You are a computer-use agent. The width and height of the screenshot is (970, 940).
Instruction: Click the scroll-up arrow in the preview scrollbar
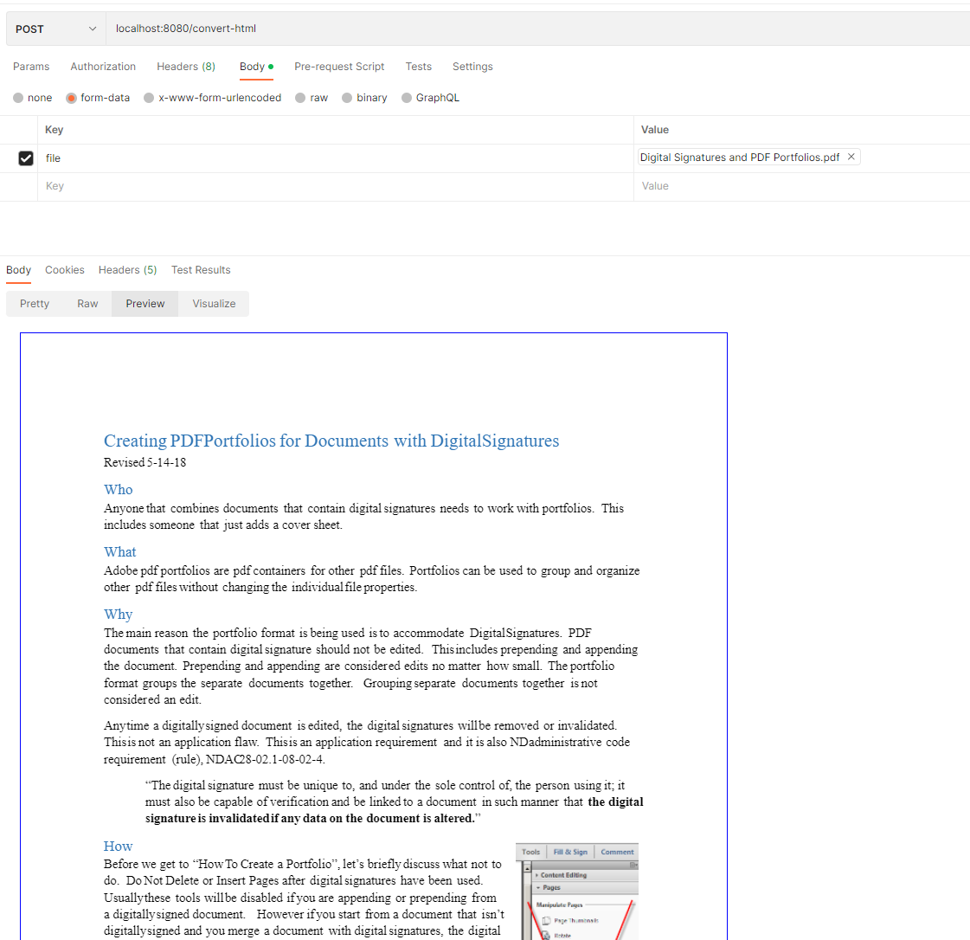pyautogui.click(x=527, y=869)
